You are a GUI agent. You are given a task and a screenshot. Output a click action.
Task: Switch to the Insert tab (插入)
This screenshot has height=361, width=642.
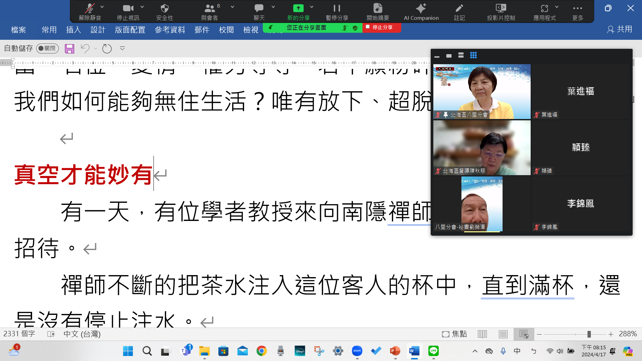tap(74, 30)
